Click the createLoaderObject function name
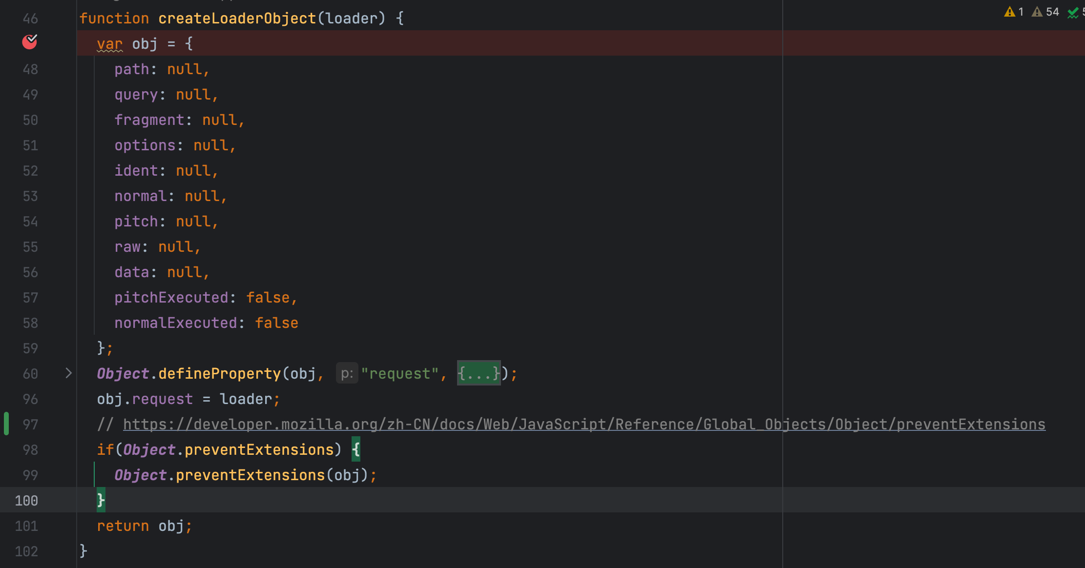The width and height of the screenshot is (1085, 568). pyautogui.click(x=237, y=19)
